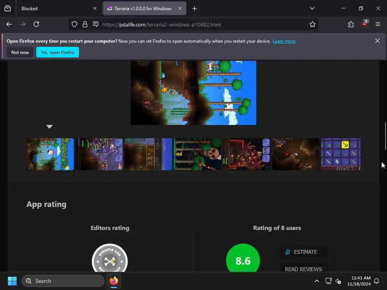
Task: Select the second gameplay thumbnail
Action: 99,154
